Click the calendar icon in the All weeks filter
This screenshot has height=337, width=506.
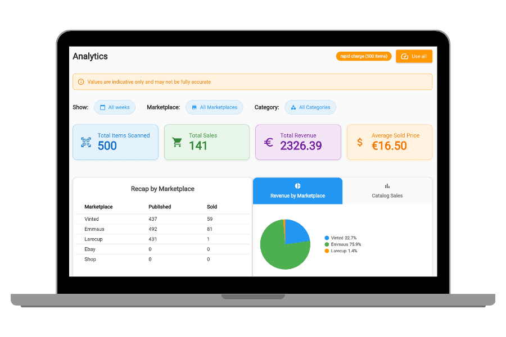103,107
